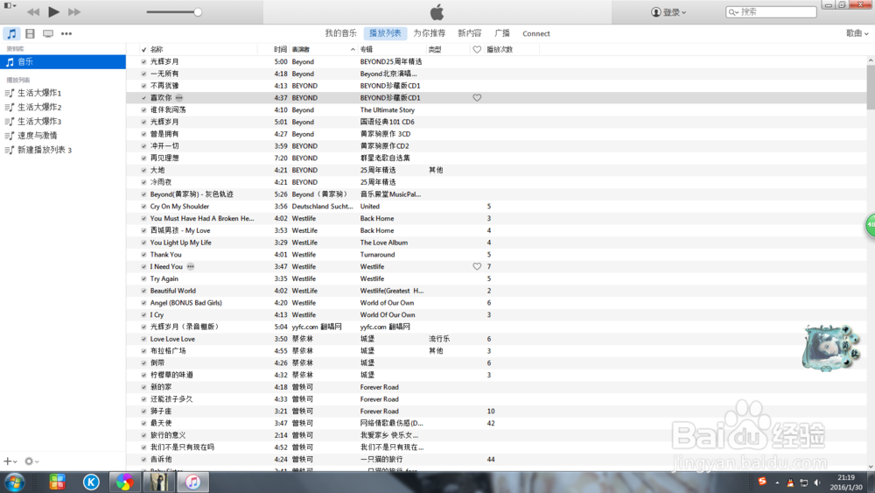This screenshot has height=493, width=875.
Task: Click the taskbar volume speaker icon
Action: tap(817, 482)
